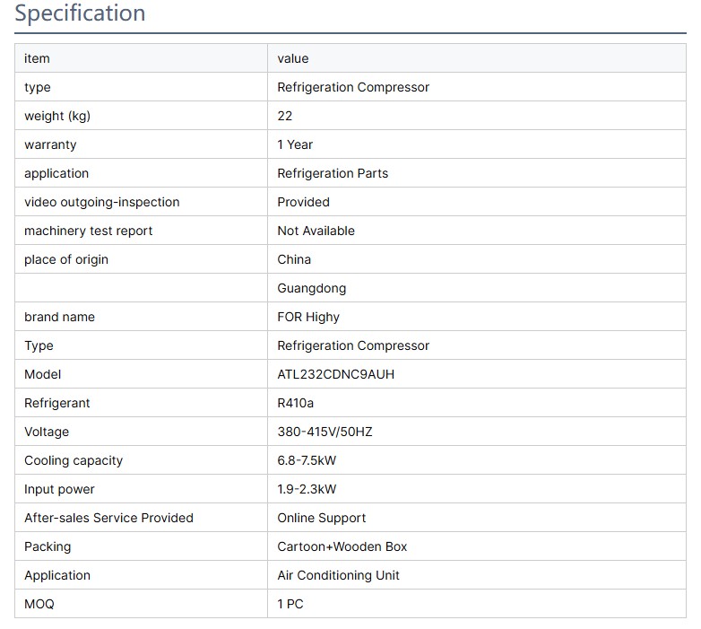Click the '1 Year' warranty value
This screenshot has width=701, height=629.
tap(295, 144)
